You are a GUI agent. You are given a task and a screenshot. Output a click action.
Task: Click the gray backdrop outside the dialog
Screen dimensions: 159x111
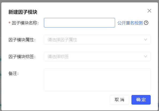pyautogui.click(x=79, y=1)
